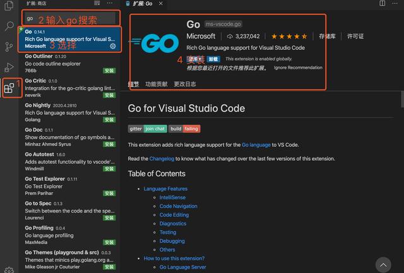
Task: Click the build failing badge
Action: pyautogui.click(x=184, y=129)
